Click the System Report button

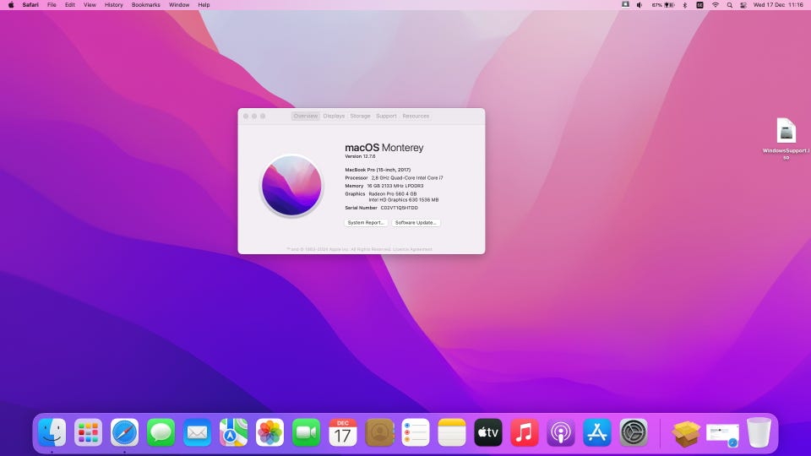(367, 223)
